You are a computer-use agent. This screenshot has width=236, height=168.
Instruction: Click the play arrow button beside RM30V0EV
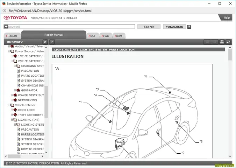tap(52, 42)
